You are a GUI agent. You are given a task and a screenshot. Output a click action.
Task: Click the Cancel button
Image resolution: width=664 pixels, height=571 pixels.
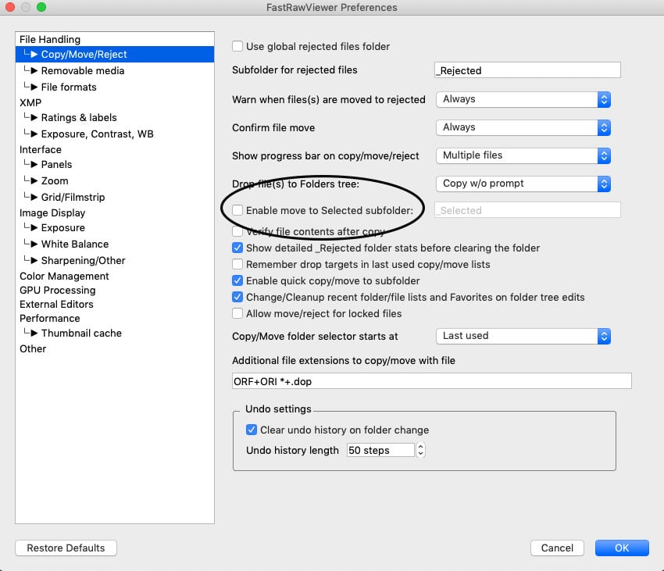coord(557,548)
